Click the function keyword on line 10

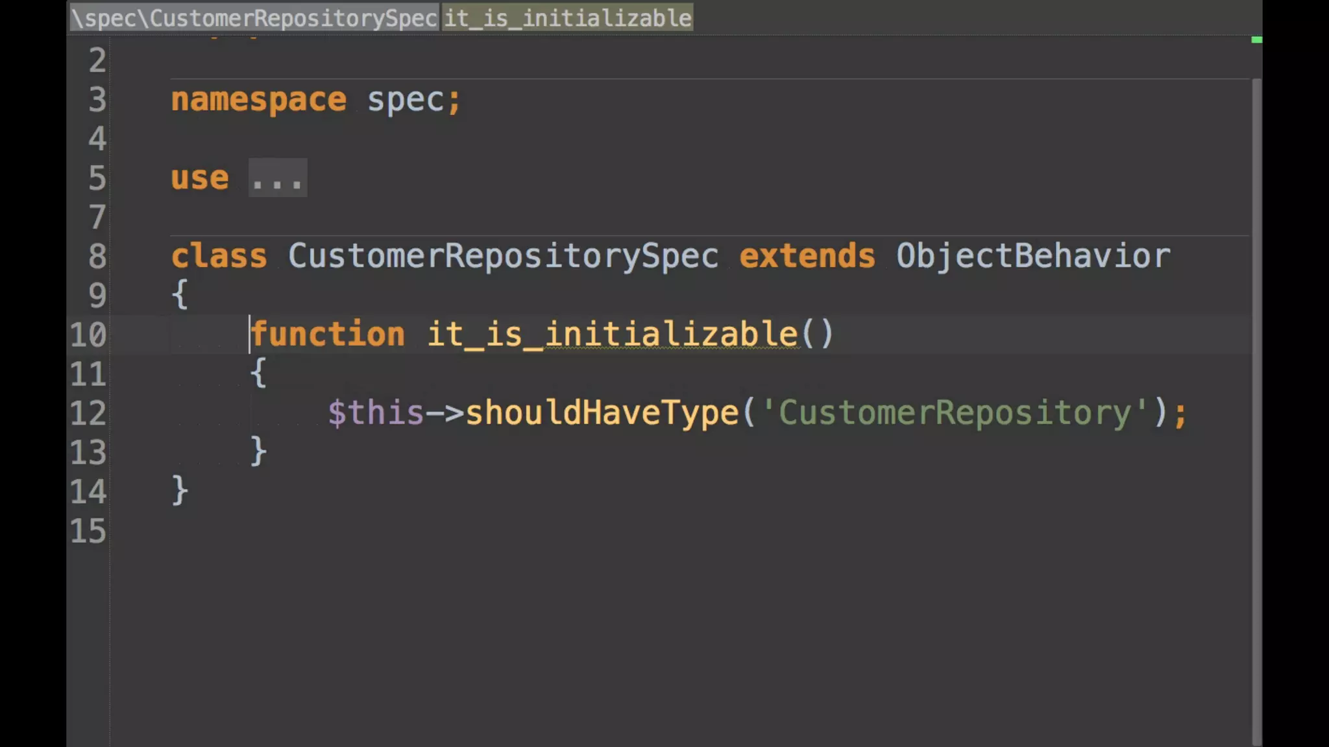pos(328,335)
